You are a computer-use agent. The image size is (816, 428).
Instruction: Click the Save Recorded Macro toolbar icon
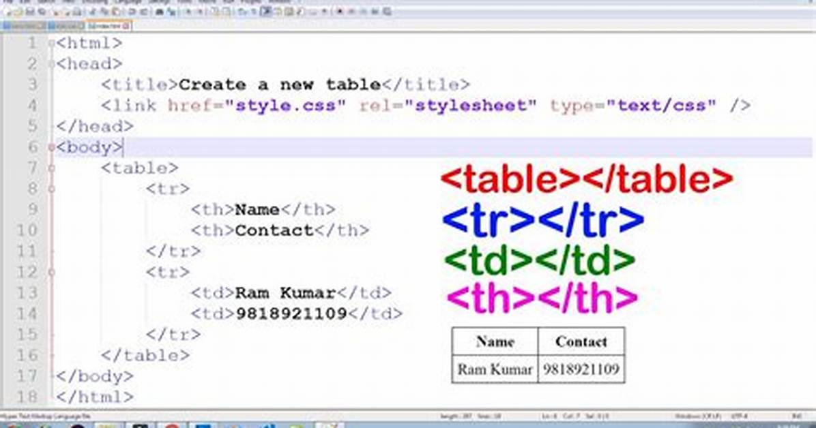coord(387,12)
